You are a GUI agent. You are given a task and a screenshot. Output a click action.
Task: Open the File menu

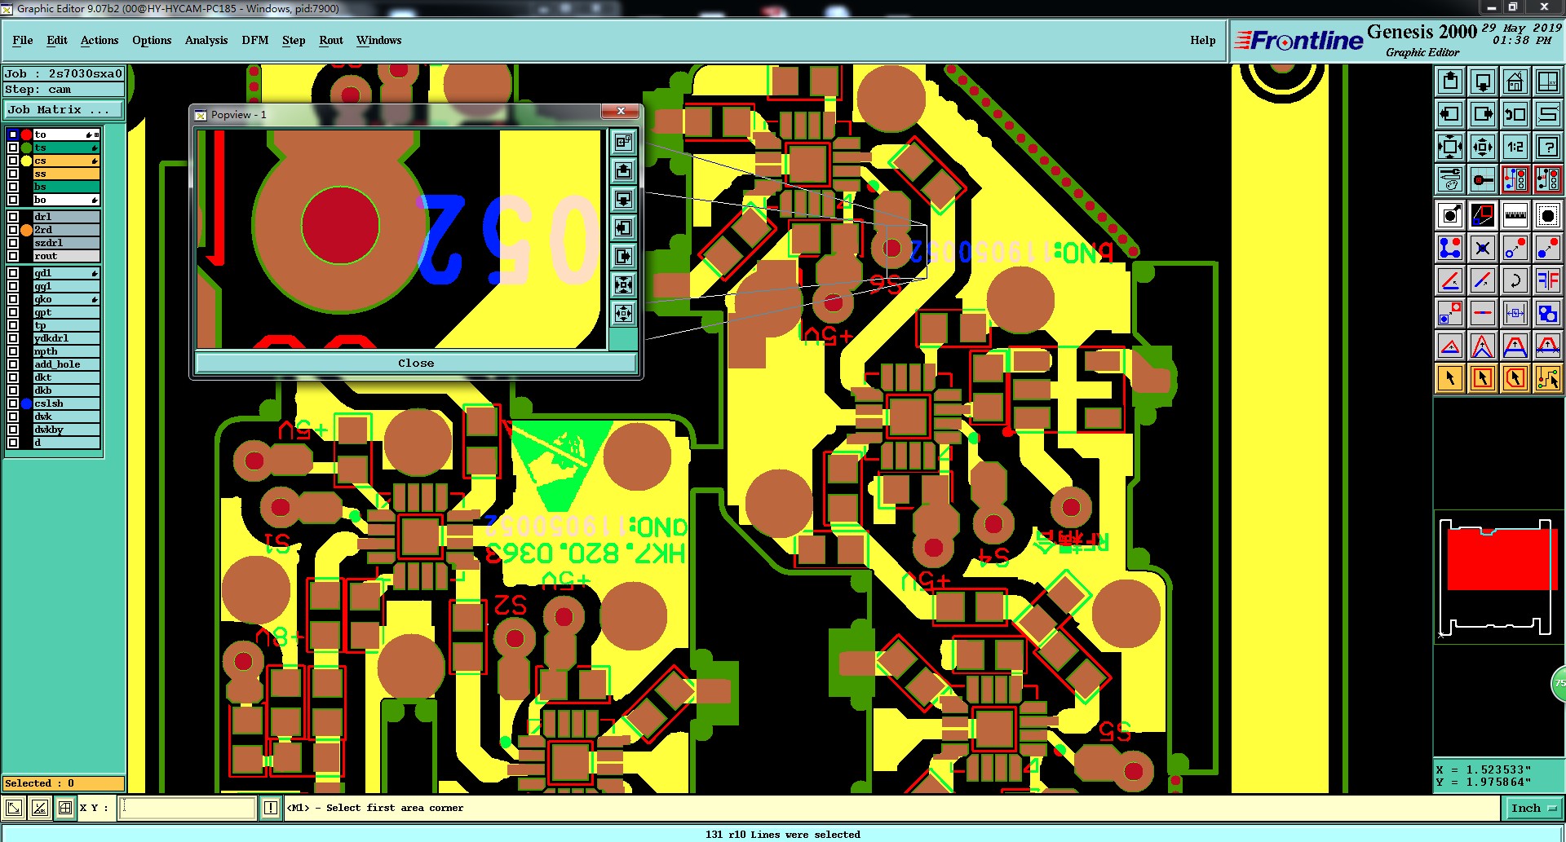23,40
